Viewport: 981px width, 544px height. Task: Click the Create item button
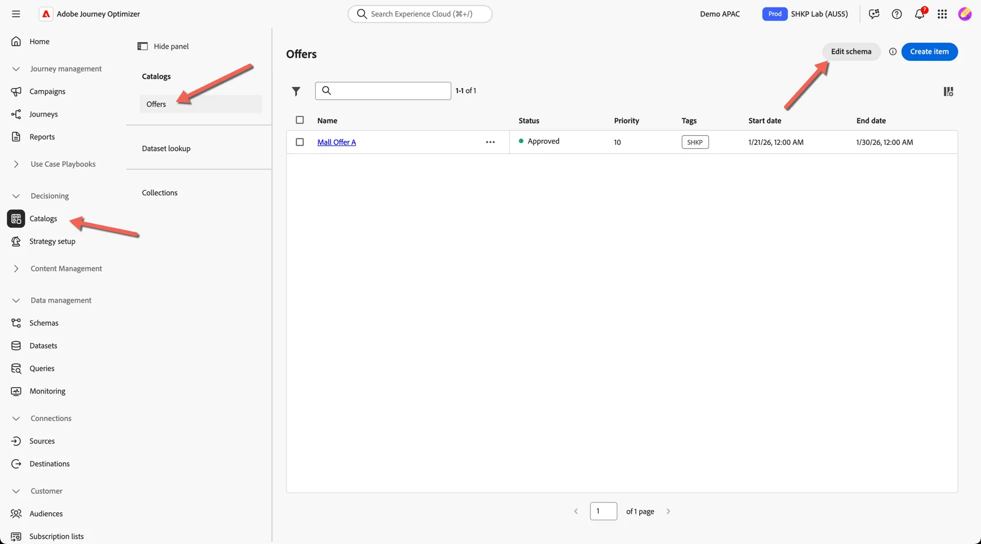[x=929, y=52]
